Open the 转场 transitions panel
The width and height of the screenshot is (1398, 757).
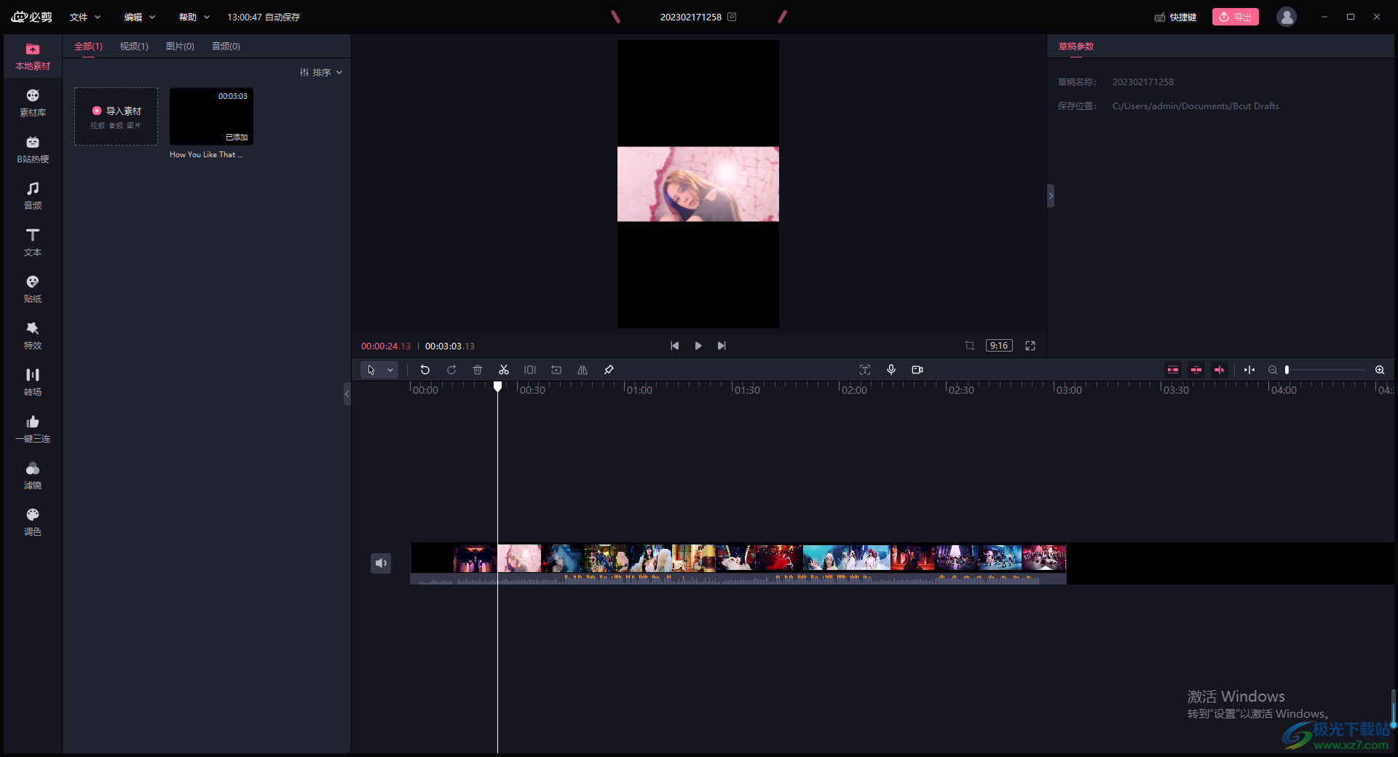coord(33,383)
